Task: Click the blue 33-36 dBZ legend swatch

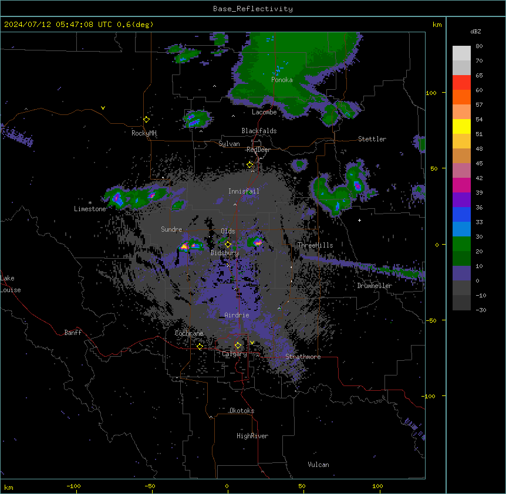Action: (461, 214)
